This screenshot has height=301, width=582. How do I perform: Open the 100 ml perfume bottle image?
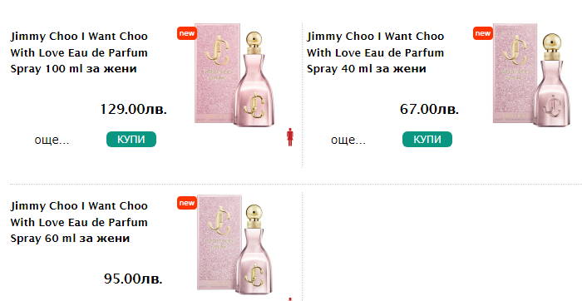pyautogui.click(x=234, y=76)
